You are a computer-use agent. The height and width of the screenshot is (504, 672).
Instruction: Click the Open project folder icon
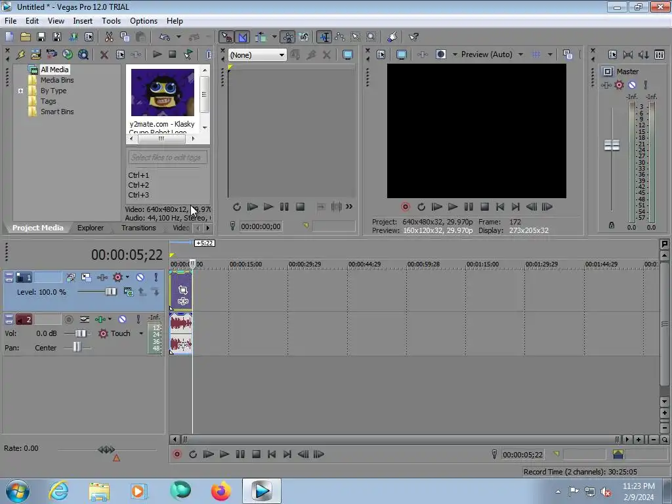[26, 37]
